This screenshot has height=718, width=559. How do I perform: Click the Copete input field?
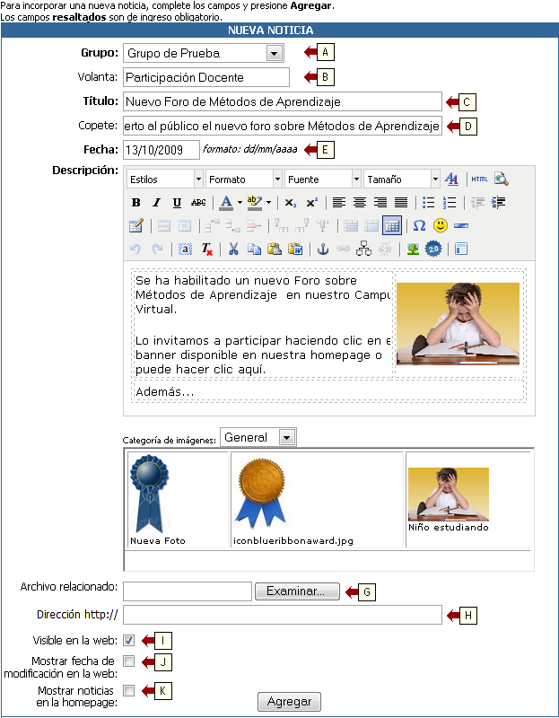(283, 126)
